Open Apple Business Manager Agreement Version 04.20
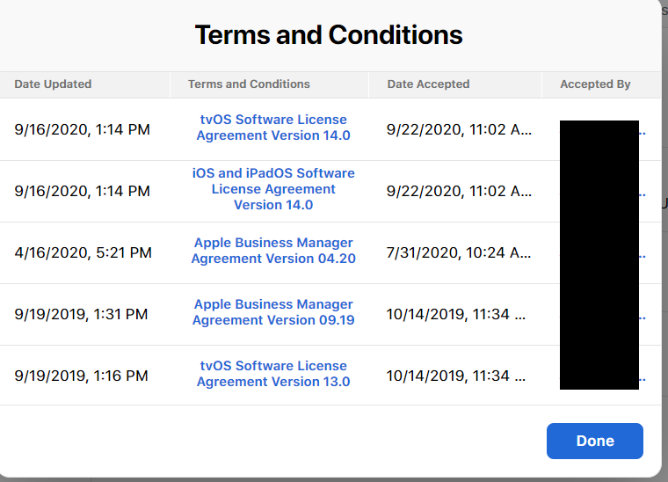668x482 pixels. 273,251
